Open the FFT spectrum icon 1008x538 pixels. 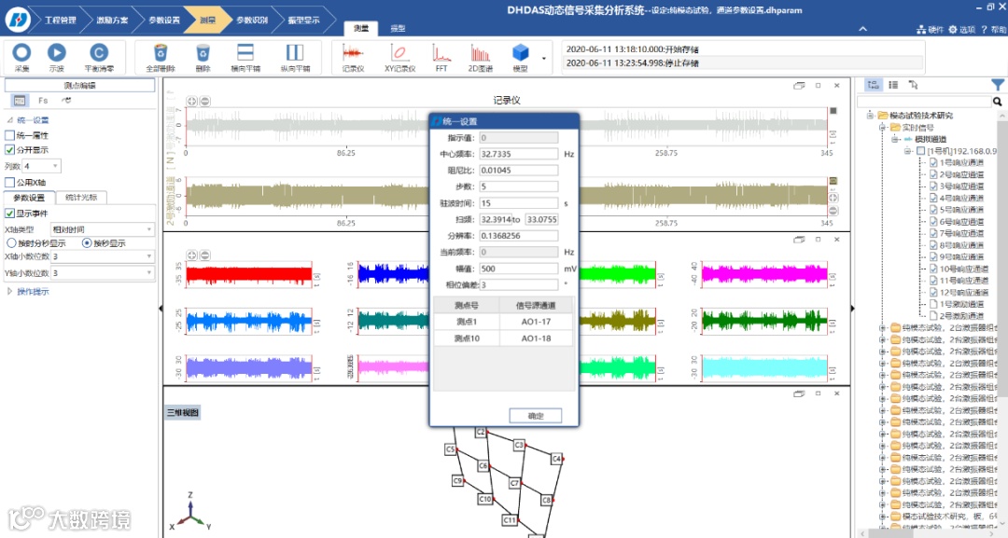coord(441,52)
